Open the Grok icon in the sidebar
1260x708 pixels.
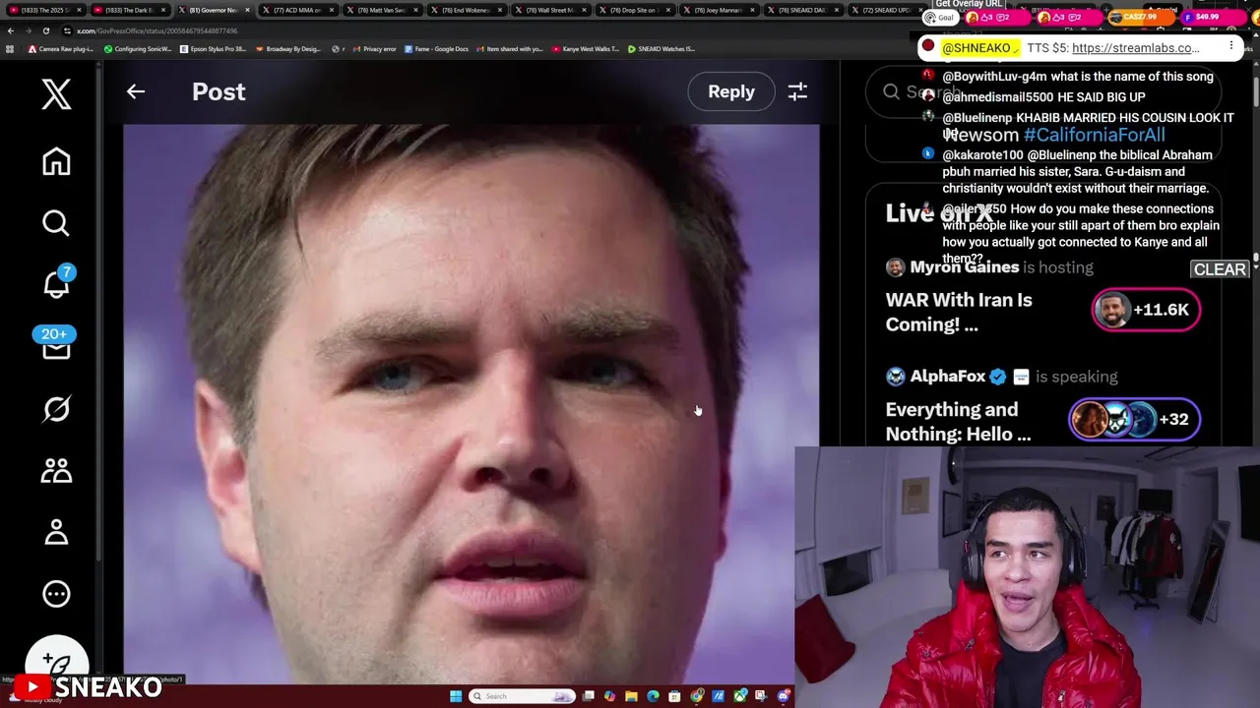pyautogui.click(x=56, y=409)
